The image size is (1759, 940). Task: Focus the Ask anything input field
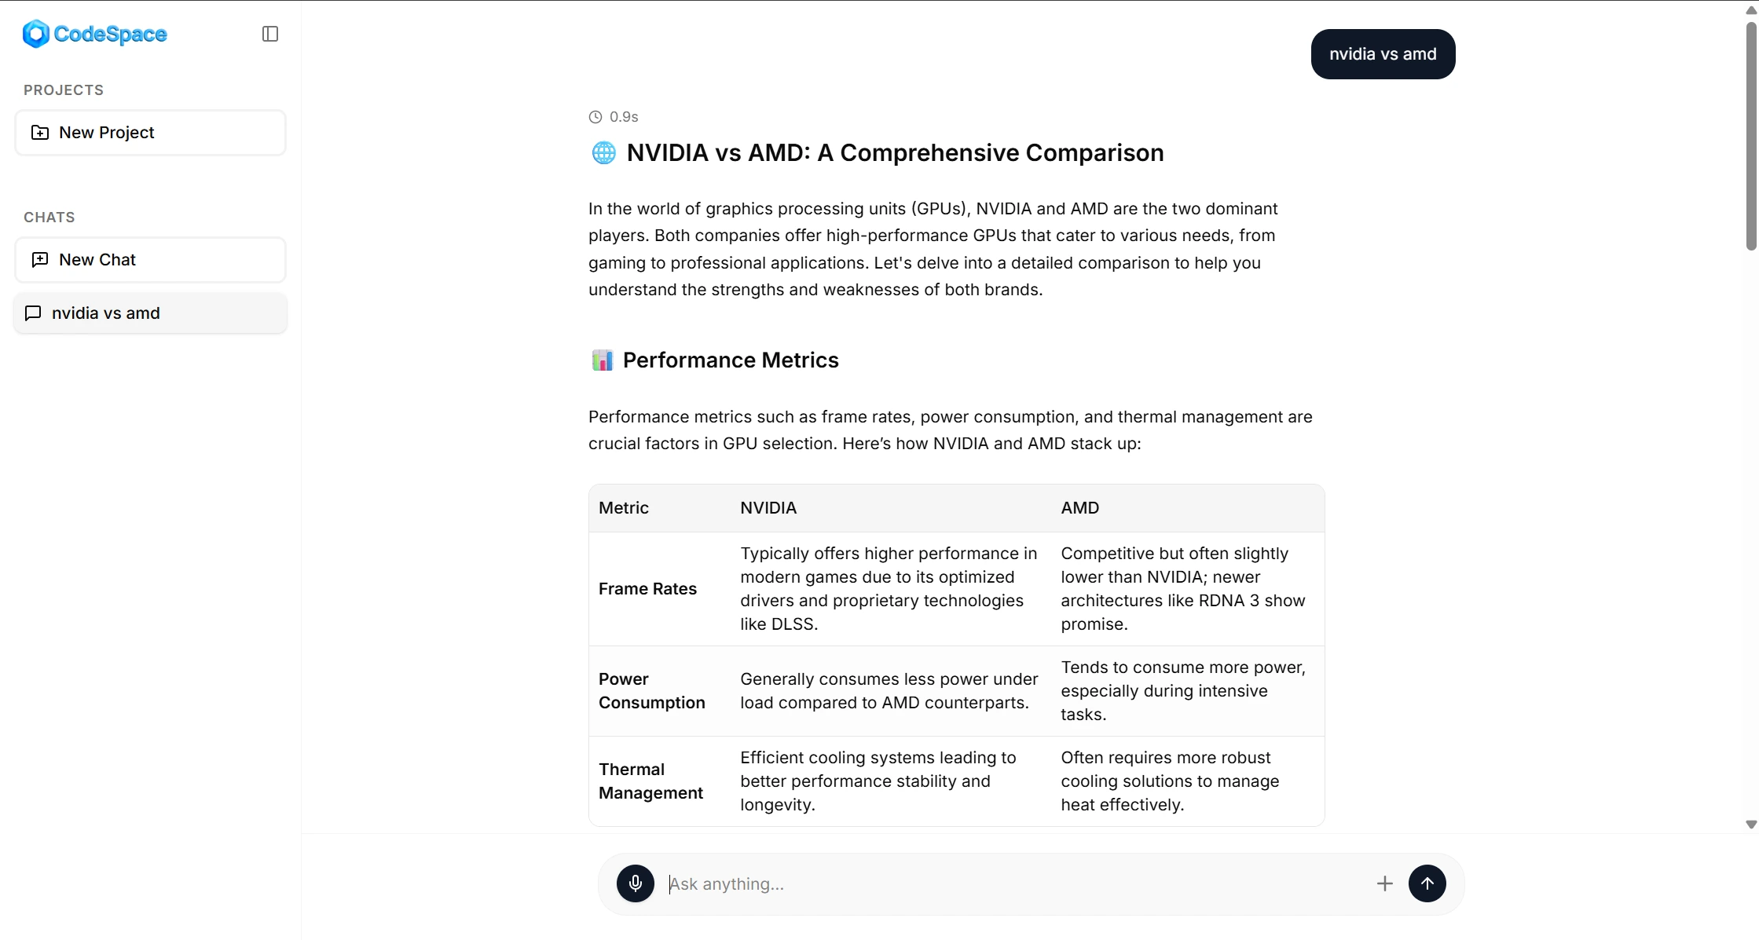[1013, 883]
